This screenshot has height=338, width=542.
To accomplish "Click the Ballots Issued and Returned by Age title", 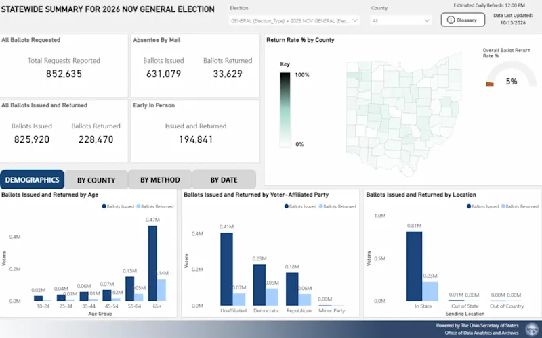I will [49, 195].
